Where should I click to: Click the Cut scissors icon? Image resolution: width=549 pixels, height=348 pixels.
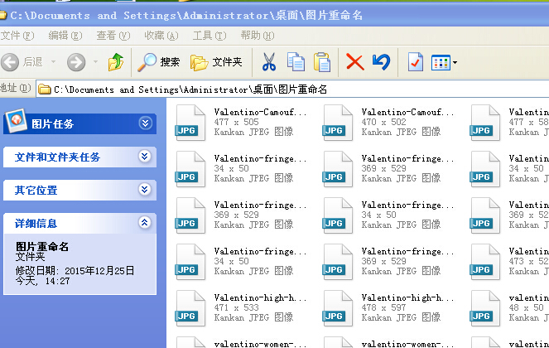[x=269, y=62]
